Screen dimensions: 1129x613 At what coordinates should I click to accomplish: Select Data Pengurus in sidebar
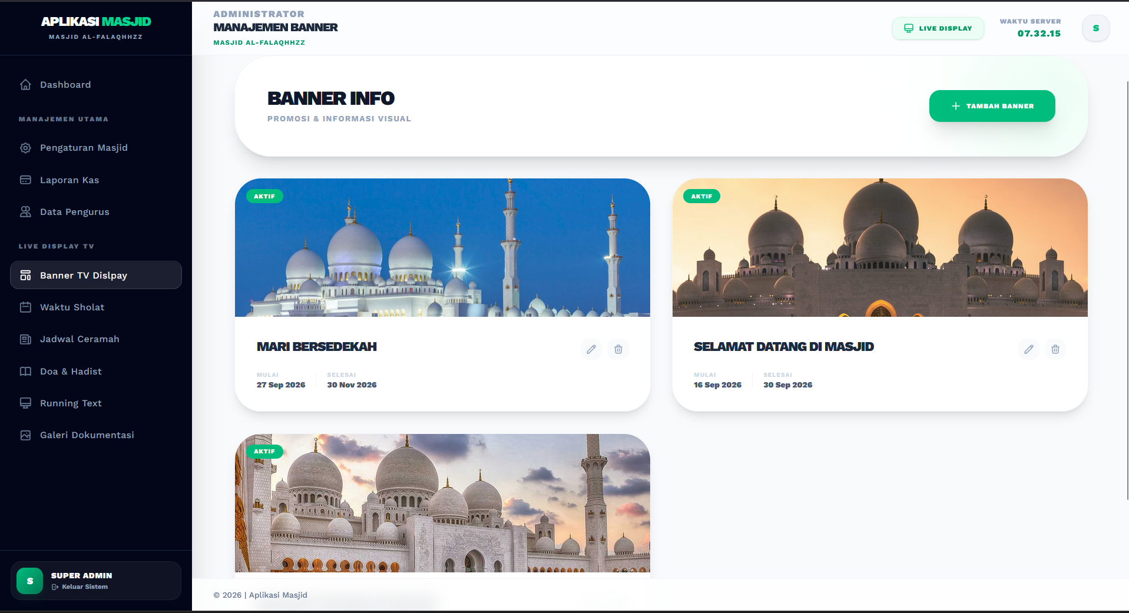click(x=96, y=212)
